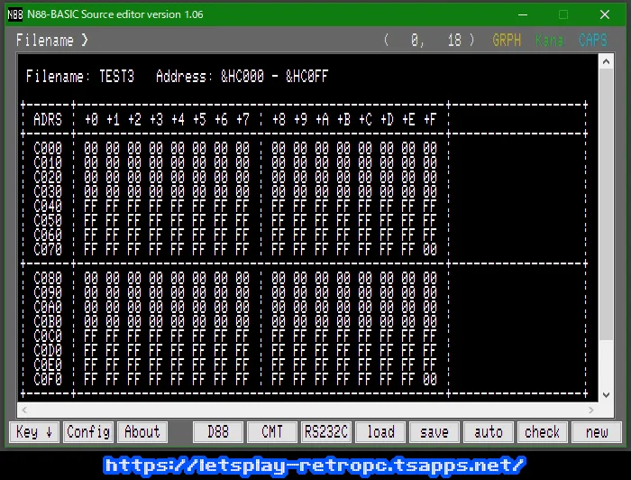
Task: Toggle the Kana input mode indicator
Action: [x=549, y=41]
